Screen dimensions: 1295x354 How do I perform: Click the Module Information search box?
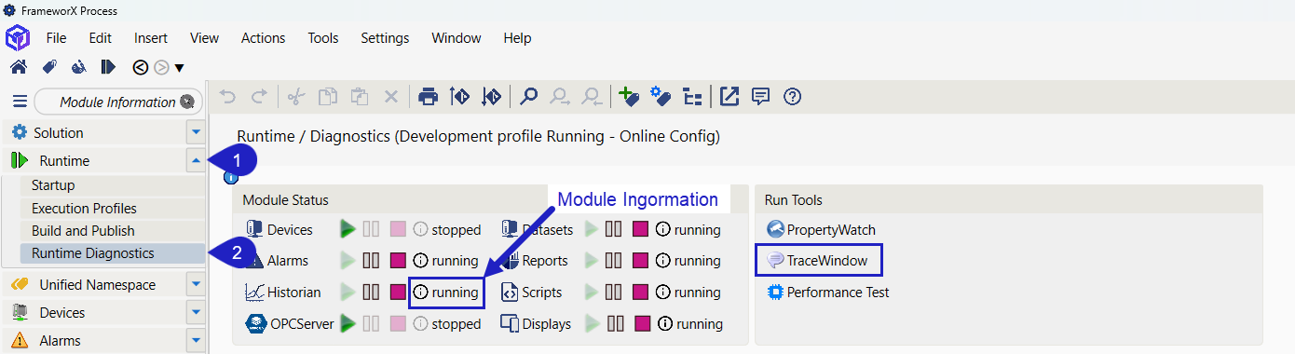[117, 102]
